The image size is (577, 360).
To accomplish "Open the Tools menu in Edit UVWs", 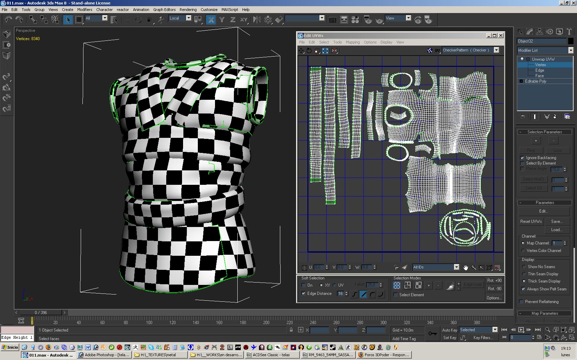I will pos(337,42).
